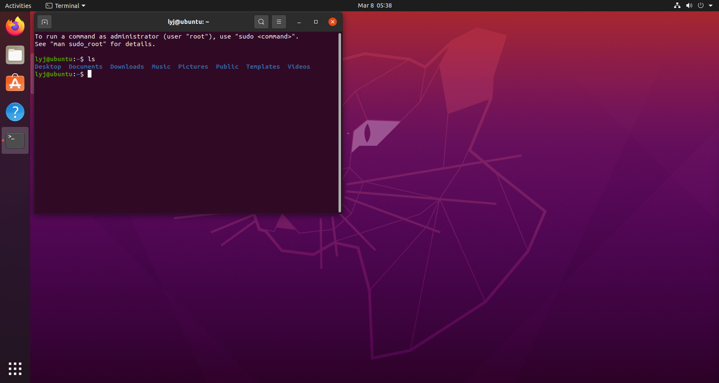Open a new terminal tab
Viewport: 719px width, 383px height.
pyautogui.click(x=44, y=22)
